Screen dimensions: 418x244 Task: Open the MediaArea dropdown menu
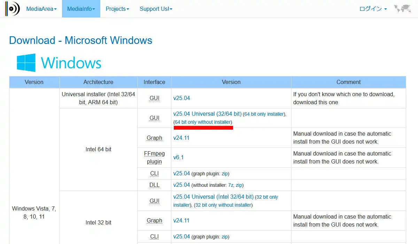[41, 9]
